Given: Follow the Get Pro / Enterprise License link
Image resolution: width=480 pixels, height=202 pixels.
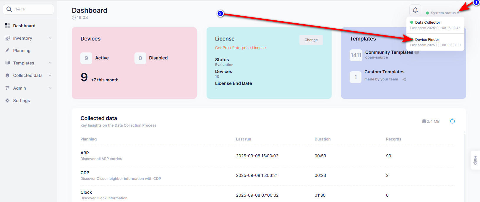Looking at the screenshot, I should pos(240,48).
